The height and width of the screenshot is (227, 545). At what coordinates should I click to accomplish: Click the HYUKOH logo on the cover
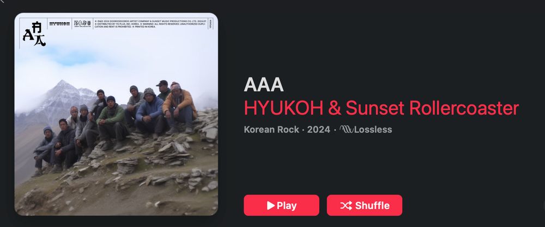[59, 23]
